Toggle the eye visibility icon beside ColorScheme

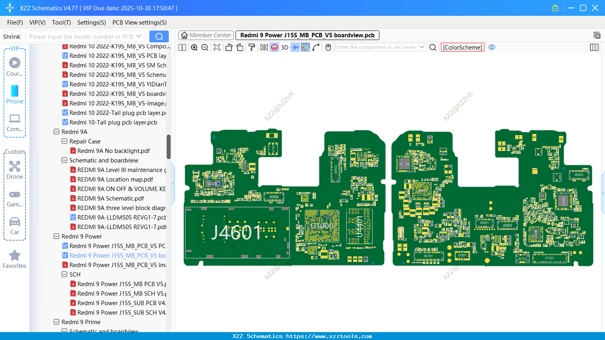click(x=492, y=47)
